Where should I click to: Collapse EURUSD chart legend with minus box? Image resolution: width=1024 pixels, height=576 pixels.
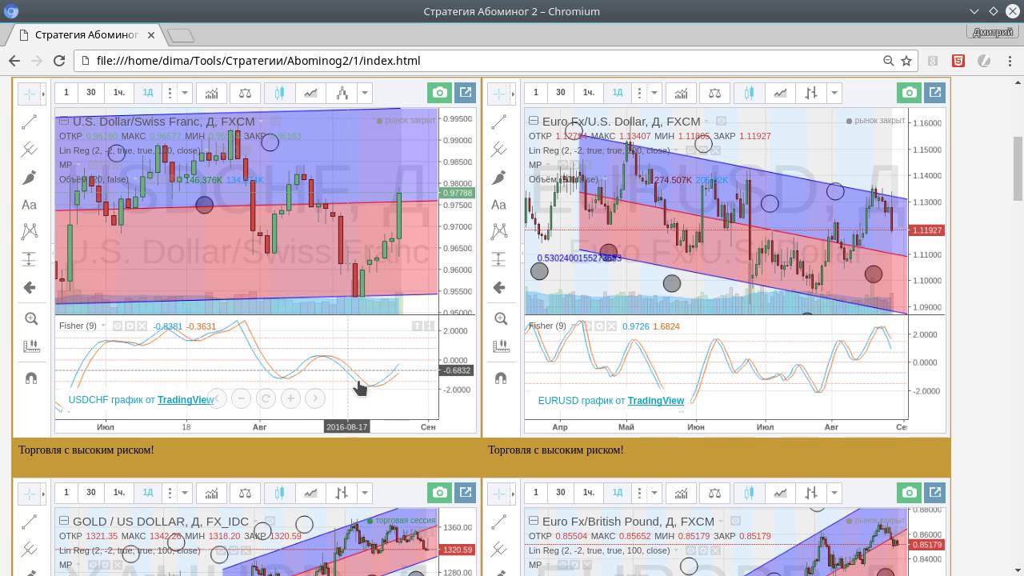(x=534, y=121)
